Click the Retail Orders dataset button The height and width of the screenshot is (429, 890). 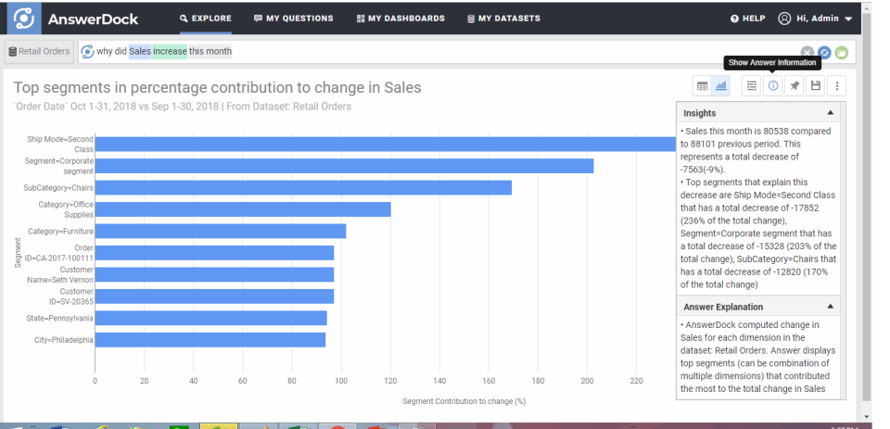pos(39,52)
